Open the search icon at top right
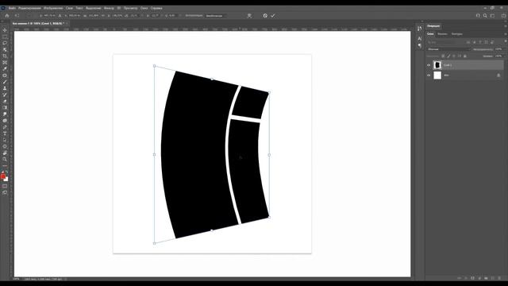The height and width of the screenshot is (286, 508). click(x=485, y=16)
